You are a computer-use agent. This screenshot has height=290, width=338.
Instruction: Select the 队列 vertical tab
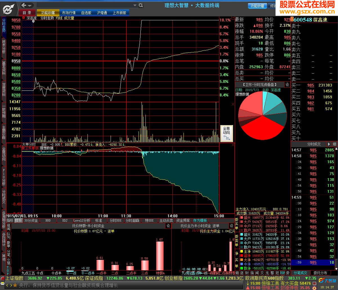(x=9, y=236)
